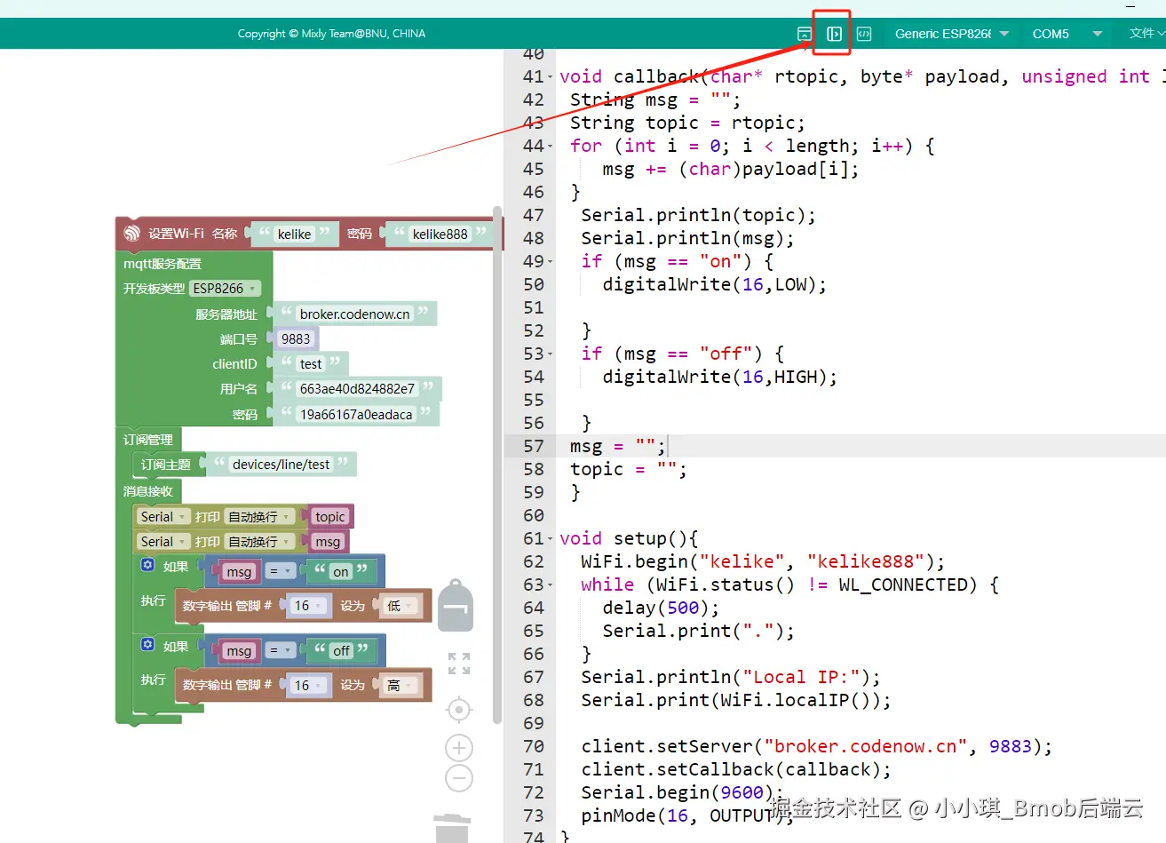Screen dimensions: 1166x843
Task: Click the 消息接收 block label
Action: tap(148, 491)
